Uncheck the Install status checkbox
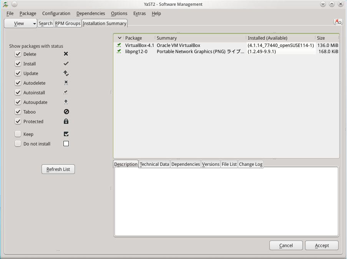The image size is (347, 259). tap(18, 63)
